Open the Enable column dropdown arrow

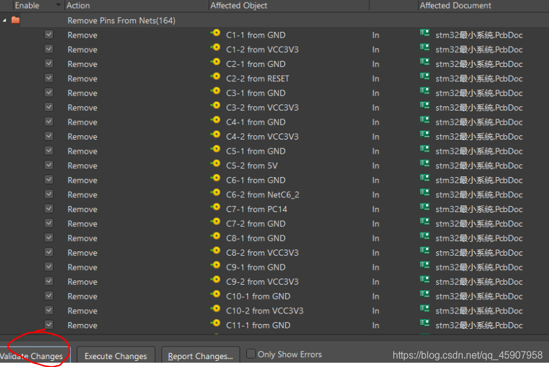[58, 6]
